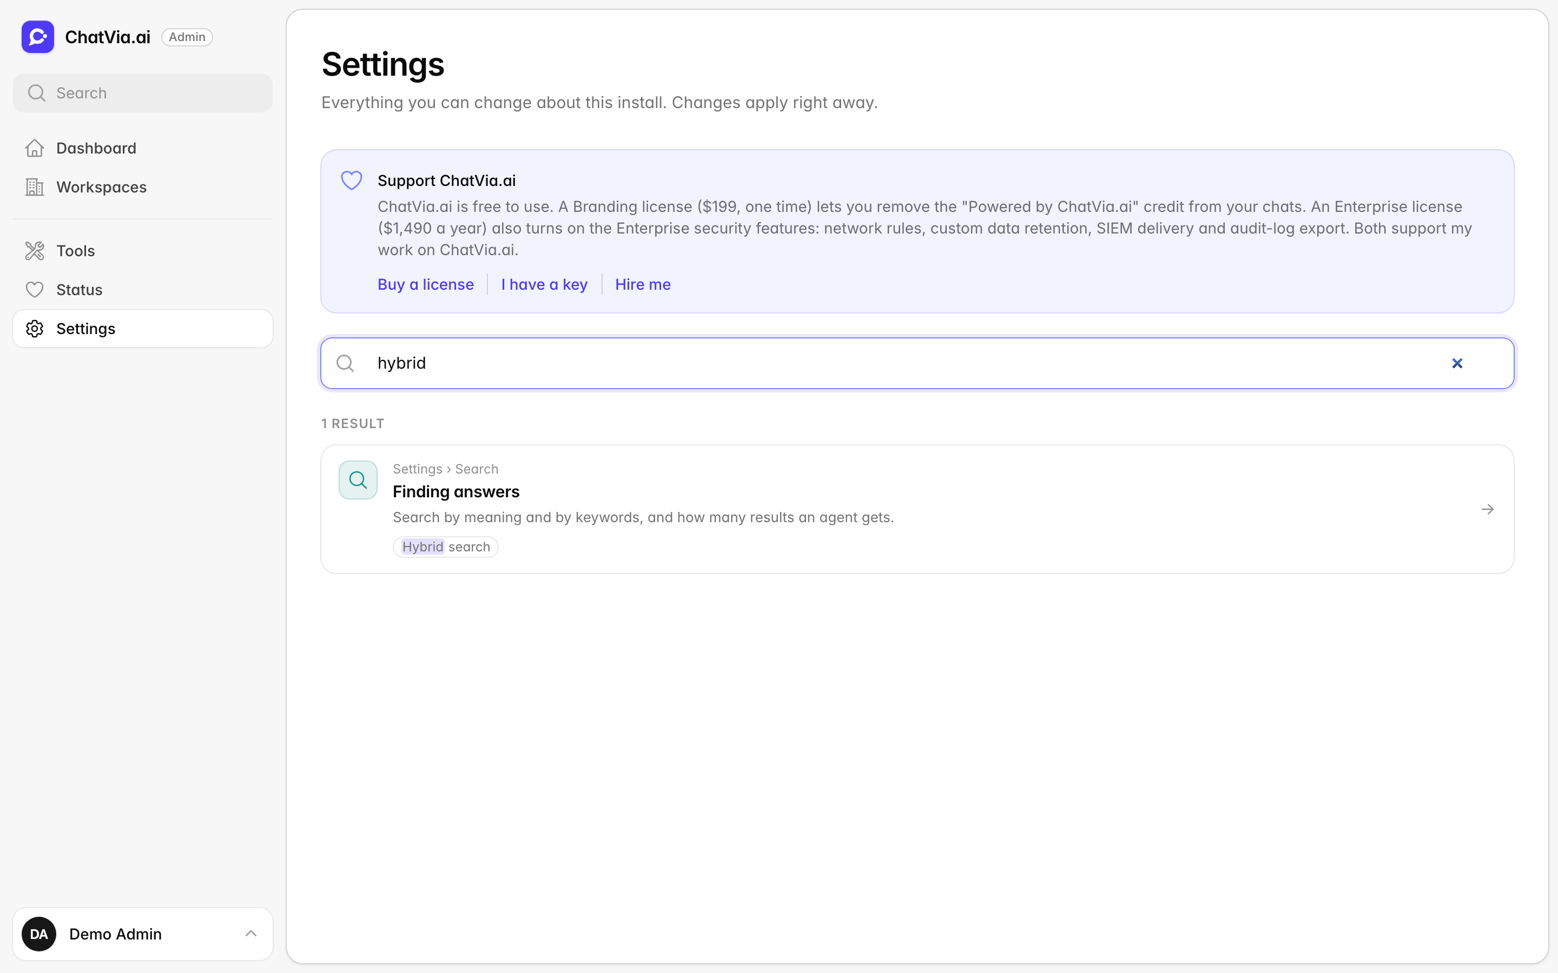Click the I have a key link

click(x=544, y=284)
